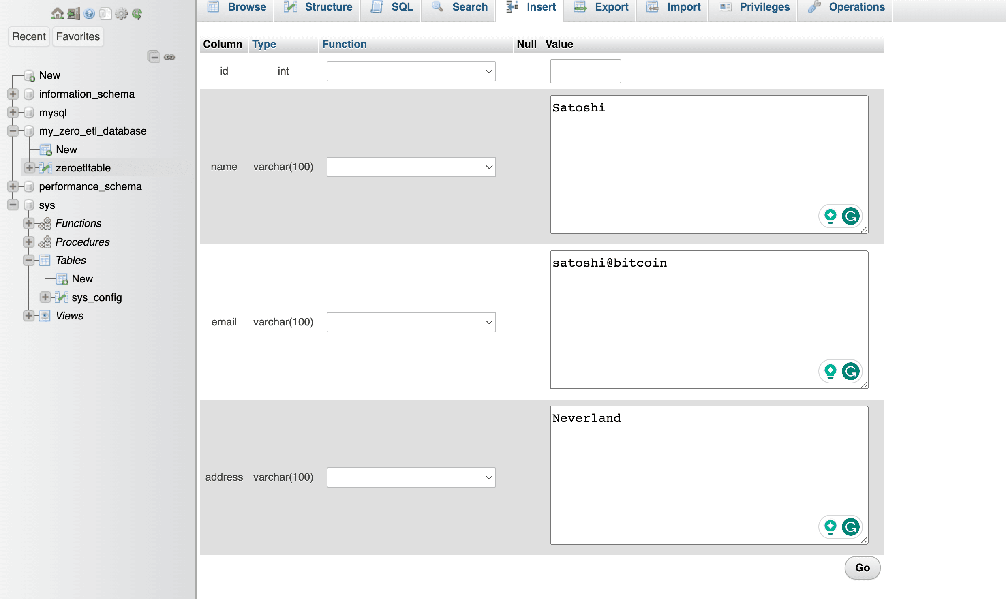
Task: Collapse my_zero_etl_database node
Action: pyautogui.click(x=13, y=131)
